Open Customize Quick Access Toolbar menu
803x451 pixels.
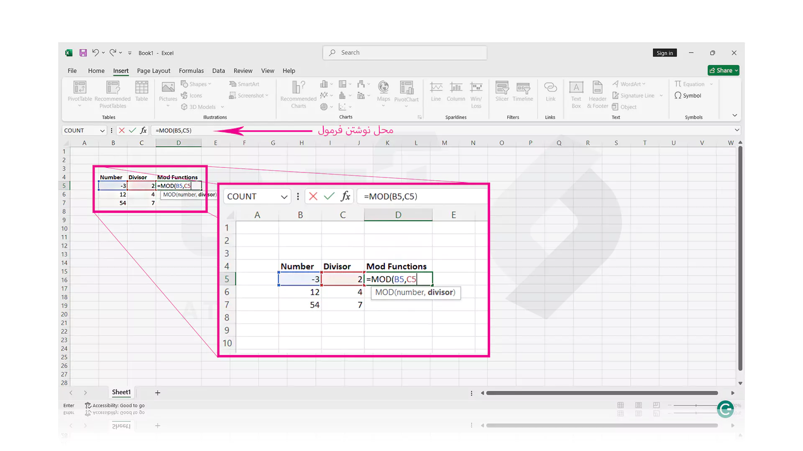coord(130,53)
